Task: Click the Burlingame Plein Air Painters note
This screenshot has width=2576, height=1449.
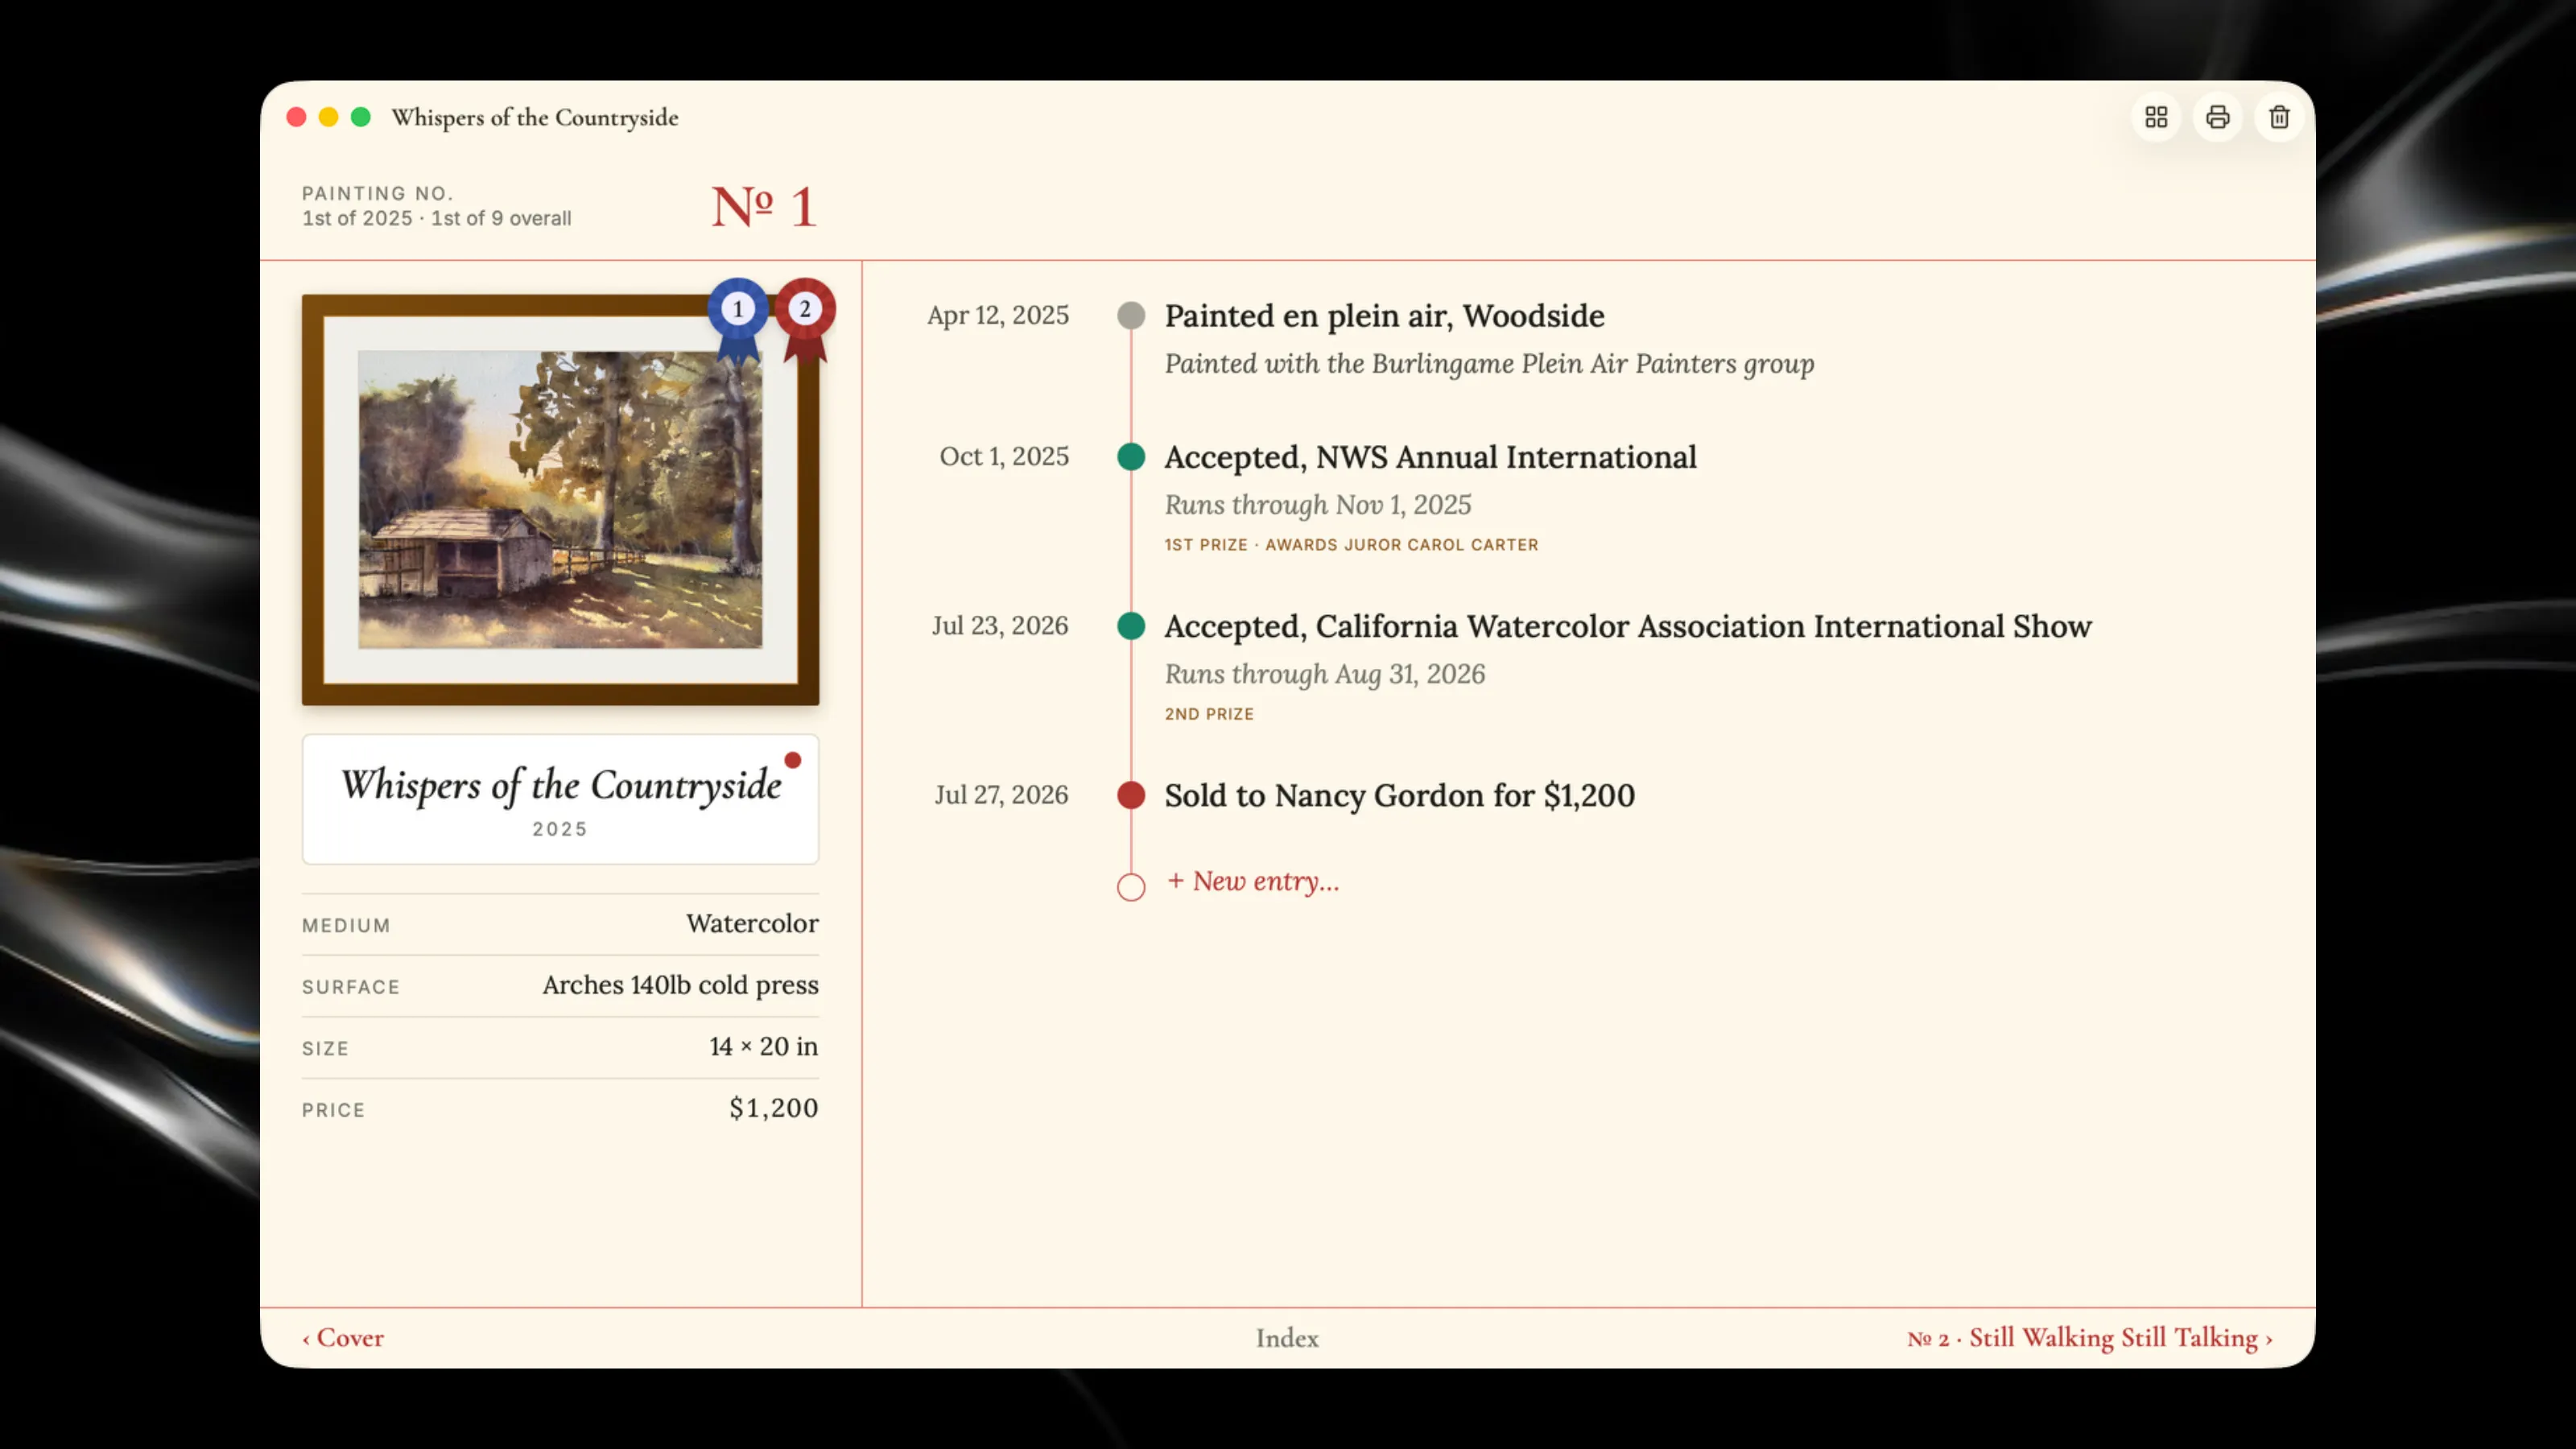Action: pos(1489,364)
